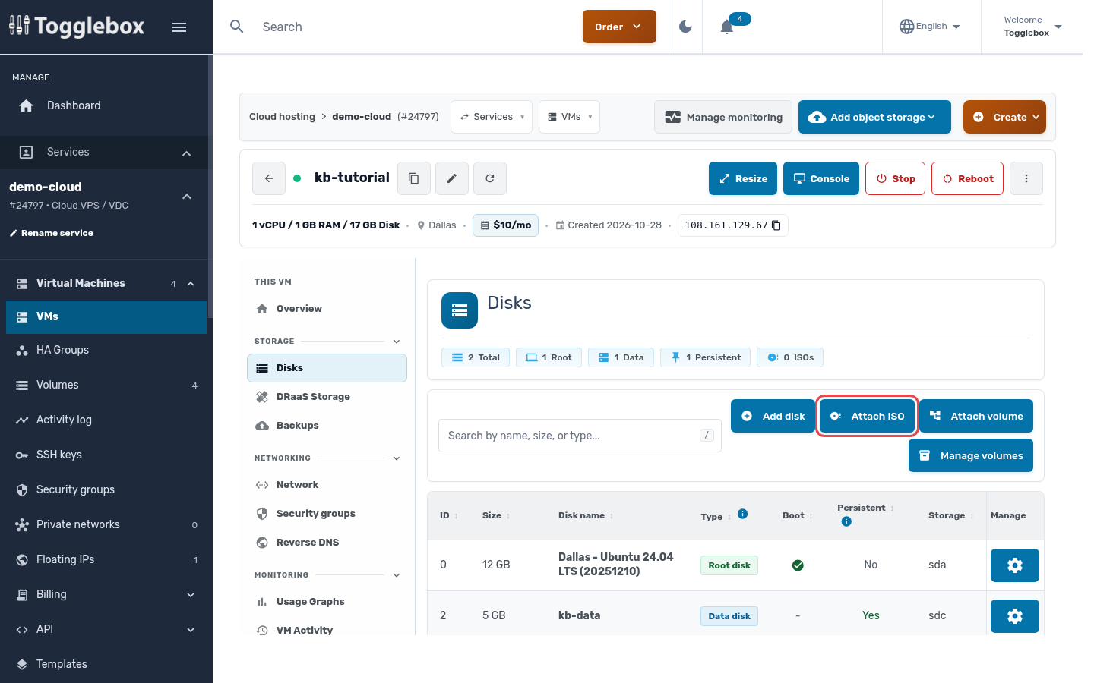Open Welcome Togglebox account menu

[x=1032, y=27]
